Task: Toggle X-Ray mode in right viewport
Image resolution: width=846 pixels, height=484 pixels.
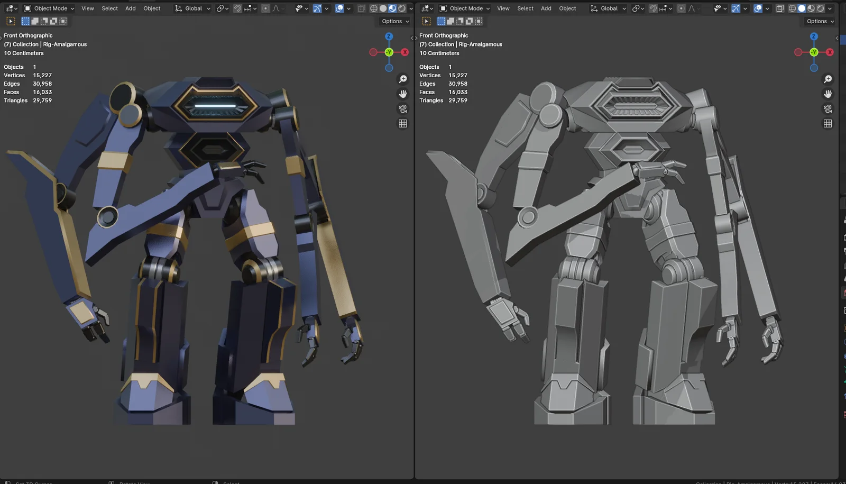Action: pyautogui.click(x=780, y=8)
